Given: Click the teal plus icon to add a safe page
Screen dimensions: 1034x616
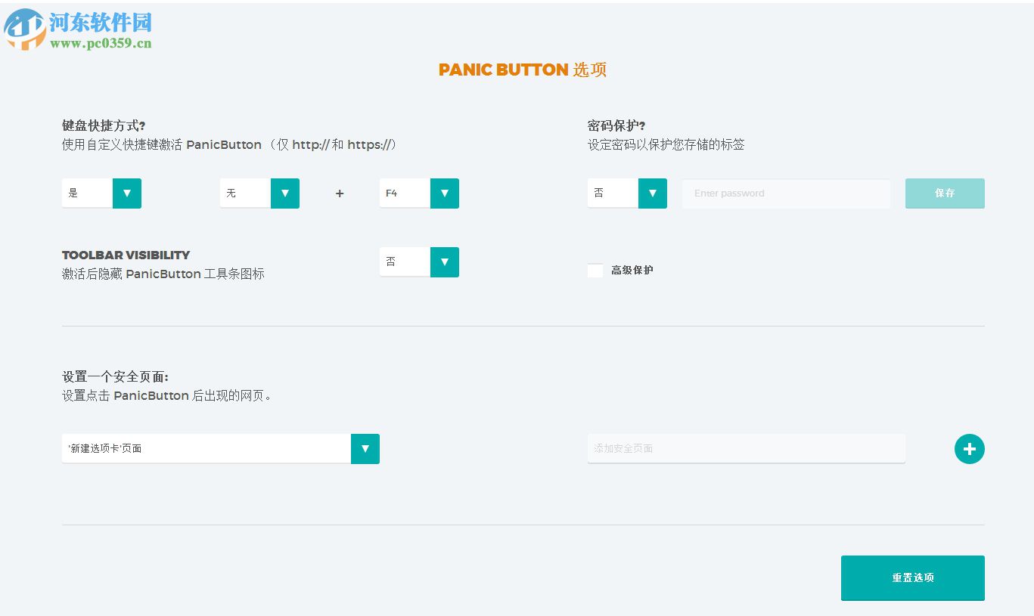Looking at the screenshot, I should (969, 449).
